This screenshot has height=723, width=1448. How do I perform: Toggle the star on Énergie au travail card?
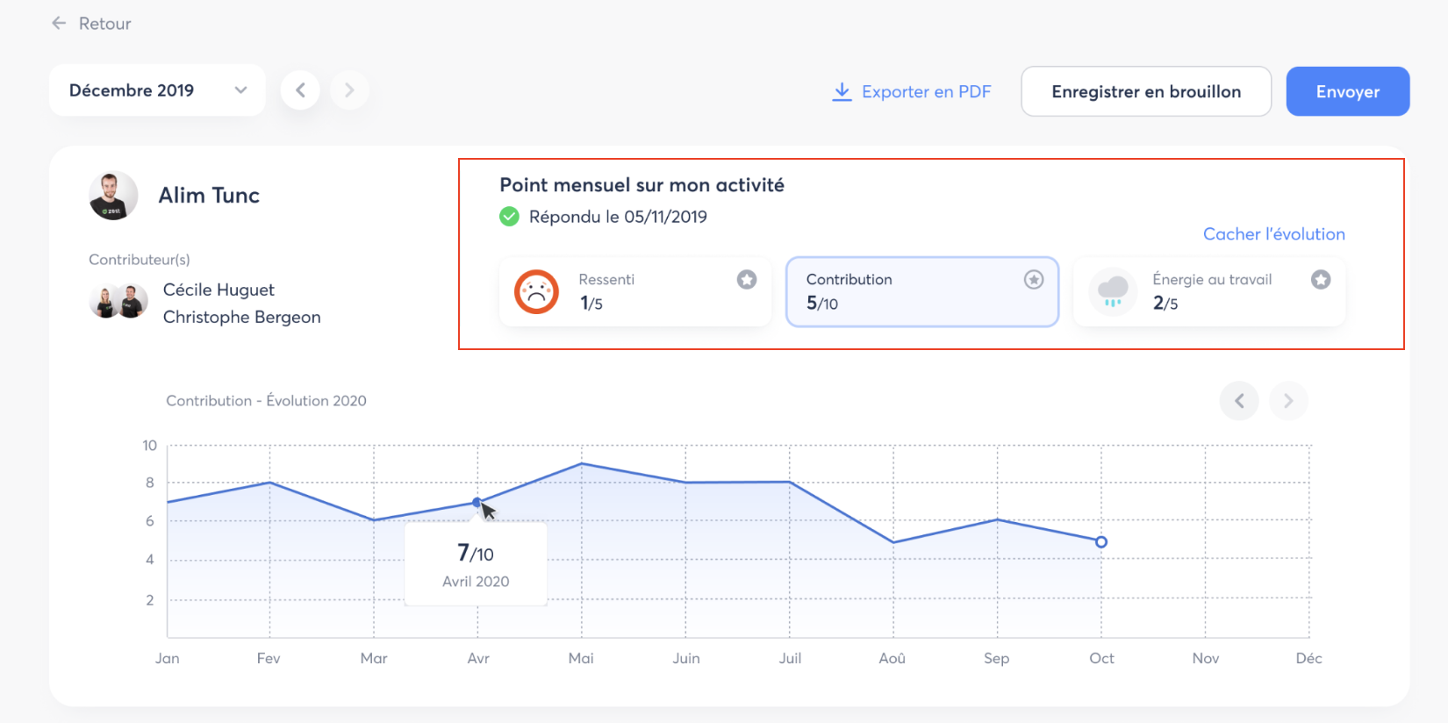click(x=1321, y=280)
